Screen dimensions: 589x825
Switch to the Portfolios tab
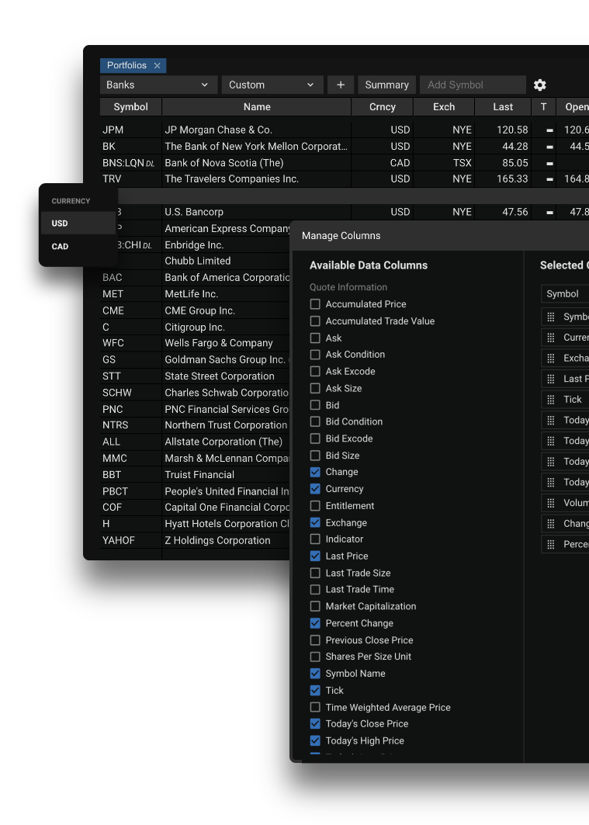pyautogui.click(x=126, y=66)
